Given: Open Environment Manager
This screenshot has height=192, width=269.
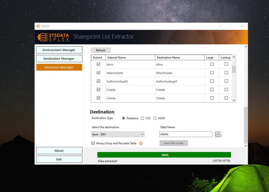Looking at the screenshot, I should coord(59,50).
